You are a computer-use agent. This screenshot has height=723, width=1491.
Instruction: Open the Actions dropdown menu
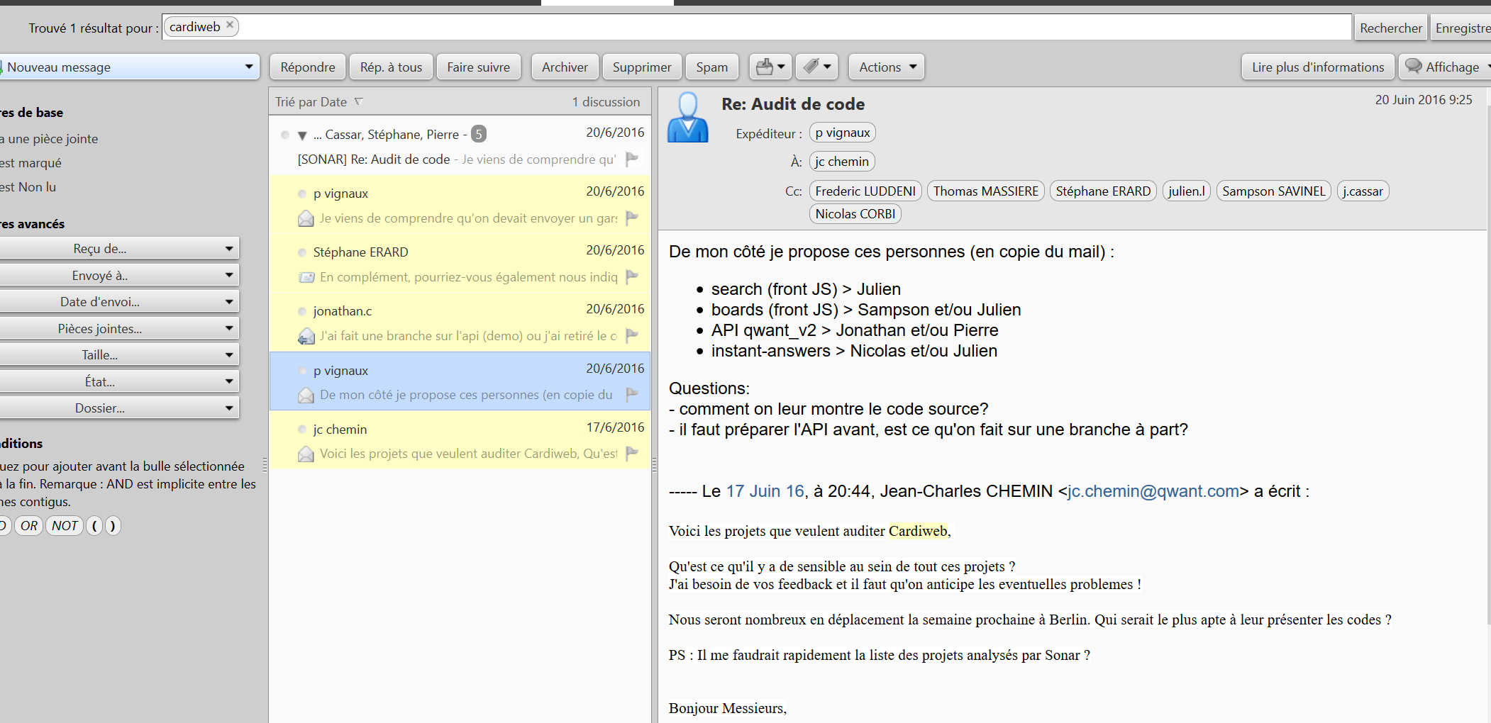(x=887, y=67)
